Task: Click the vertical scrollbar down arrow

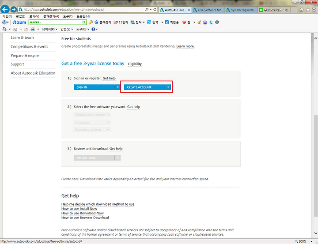Action: (315, 233)
